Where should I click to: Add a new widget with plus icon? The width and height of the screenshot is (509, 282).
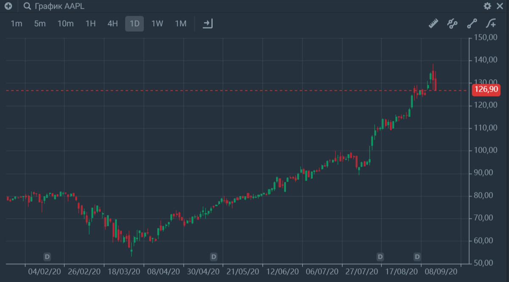[x=8, y=6]
